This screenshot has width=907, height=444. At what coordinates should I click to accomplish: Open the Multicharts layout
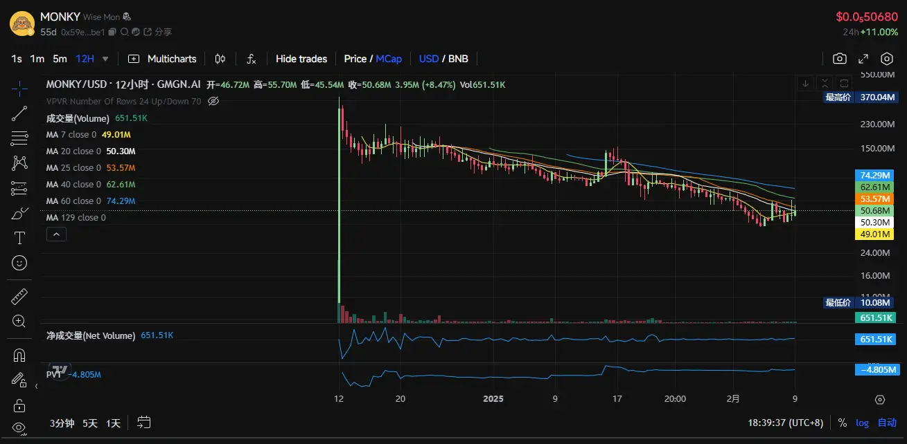click(x=163, y=59)
